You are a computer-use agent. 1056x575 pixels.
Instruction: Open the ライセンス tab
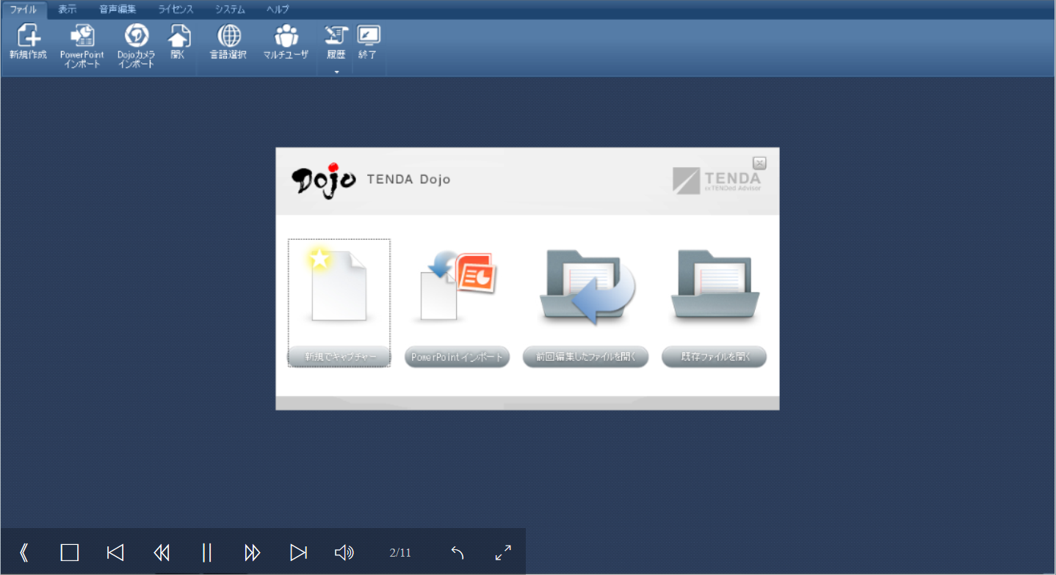176,10
